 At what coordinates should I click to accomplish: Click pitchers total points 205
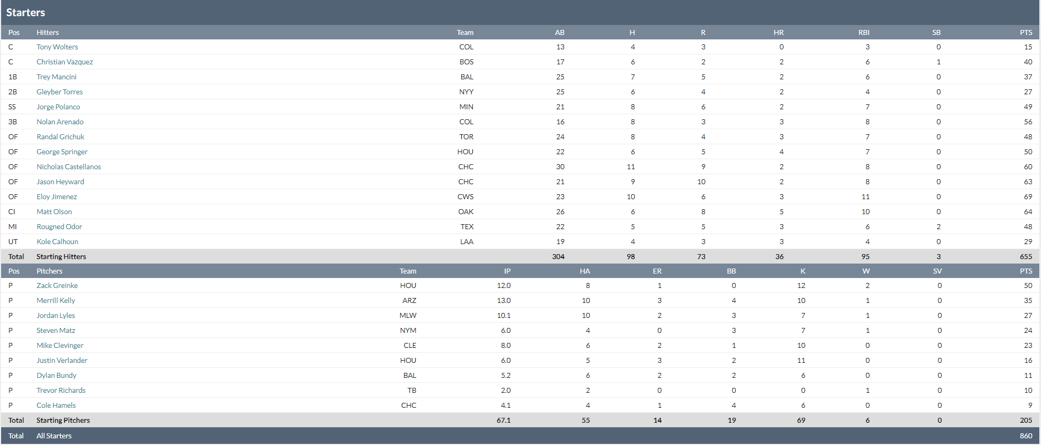[1026, 421]
